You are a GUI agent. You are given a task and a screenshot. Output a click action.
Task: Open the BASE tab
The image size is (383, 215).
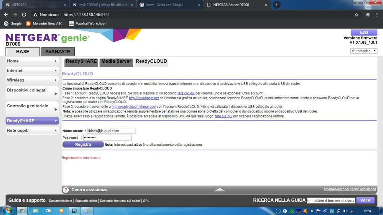coord(23,52)
